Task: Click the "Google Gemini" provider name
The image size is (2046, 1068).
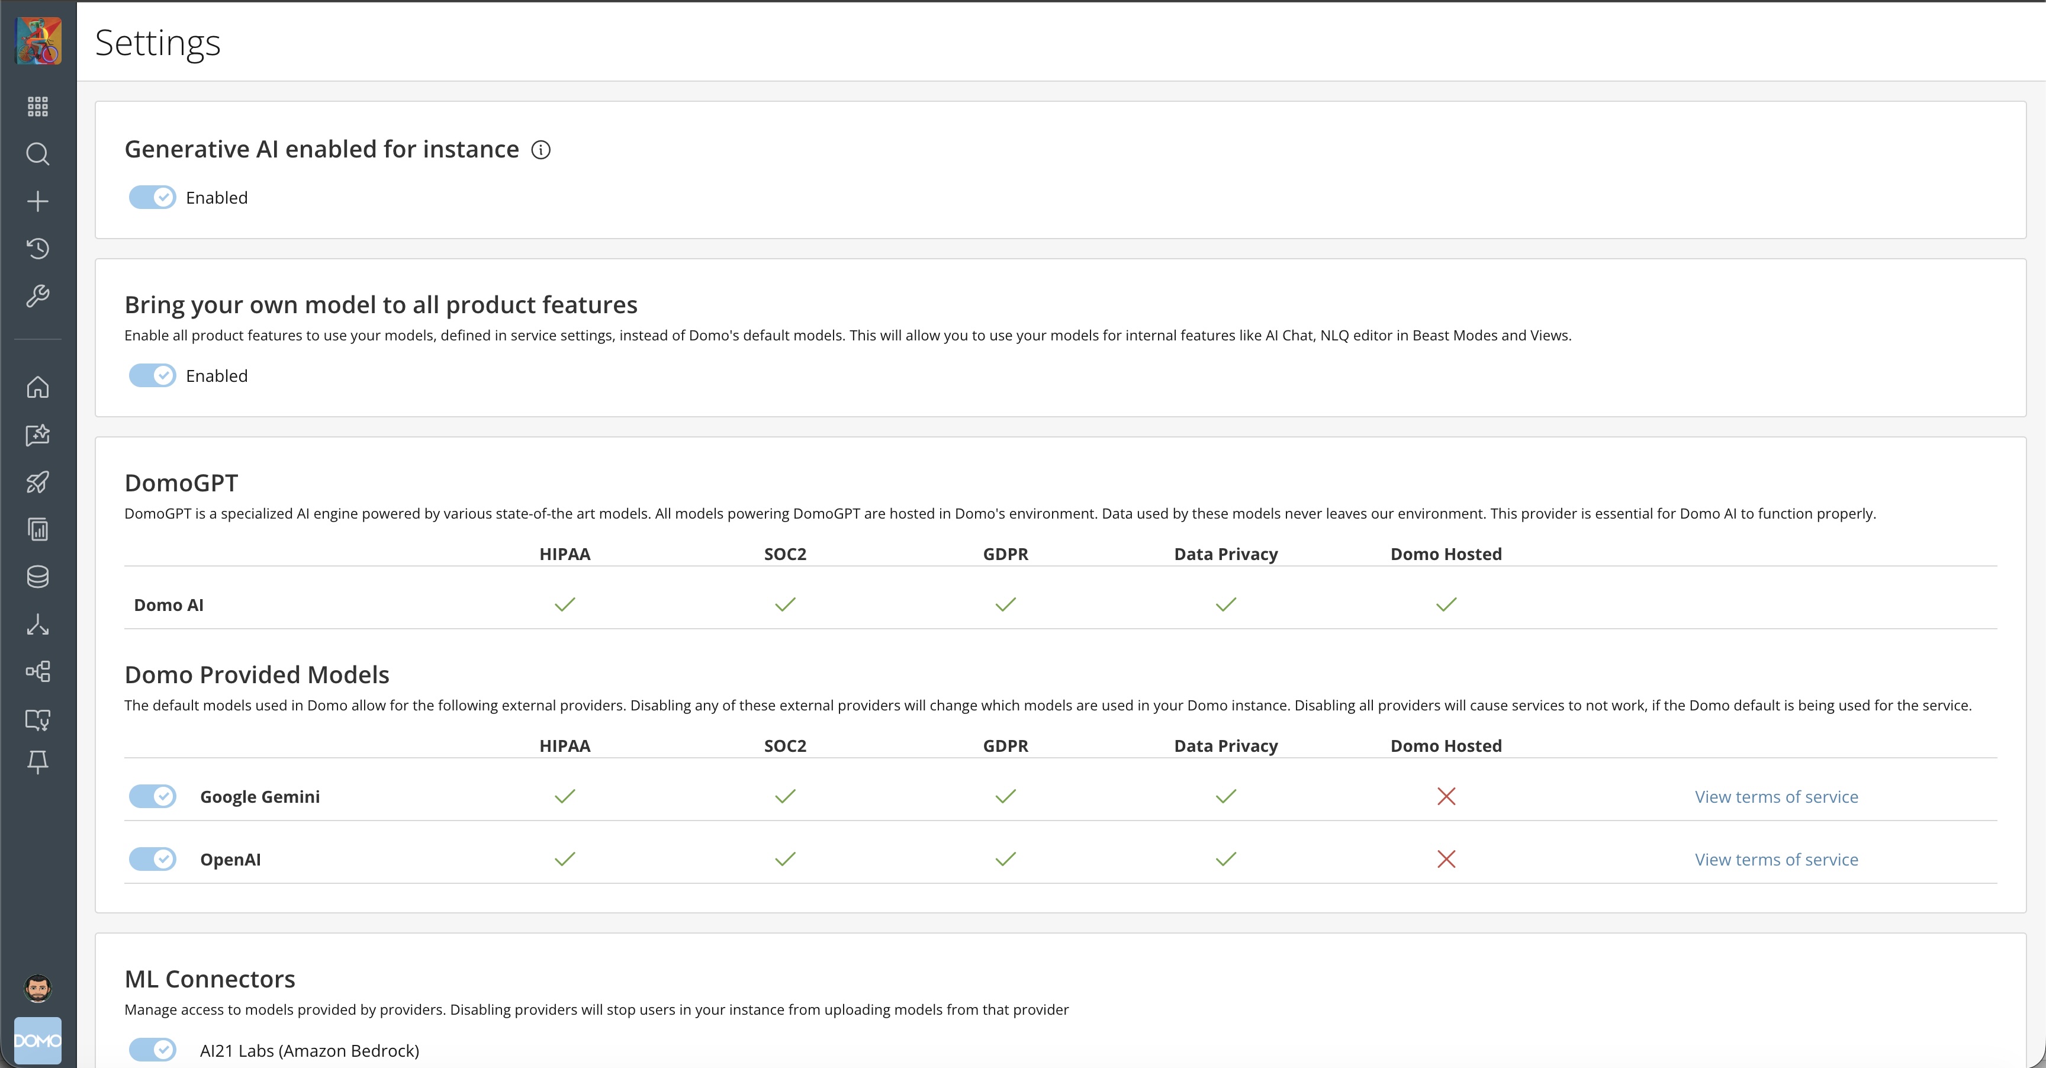Action: (x=260, y=796)
